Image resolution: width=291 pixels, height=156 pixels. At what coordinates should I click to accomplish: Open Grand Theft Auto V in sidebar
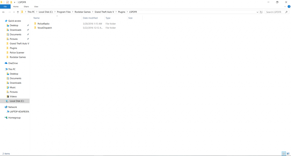(19, 44)
